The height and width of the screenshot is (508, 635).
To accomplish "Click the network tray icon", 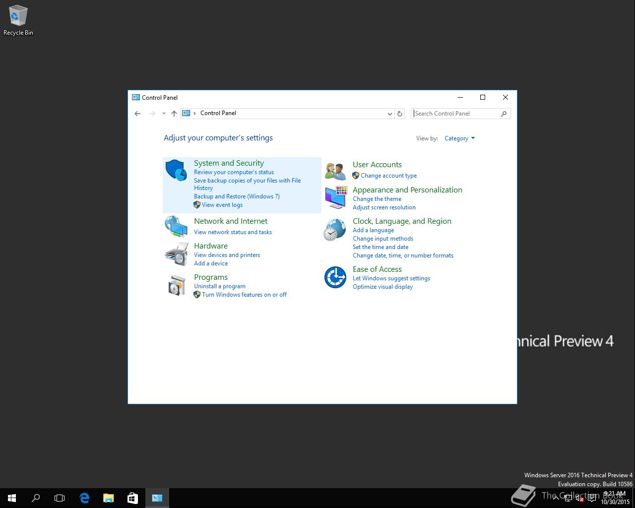I will [x=568, y=498].
